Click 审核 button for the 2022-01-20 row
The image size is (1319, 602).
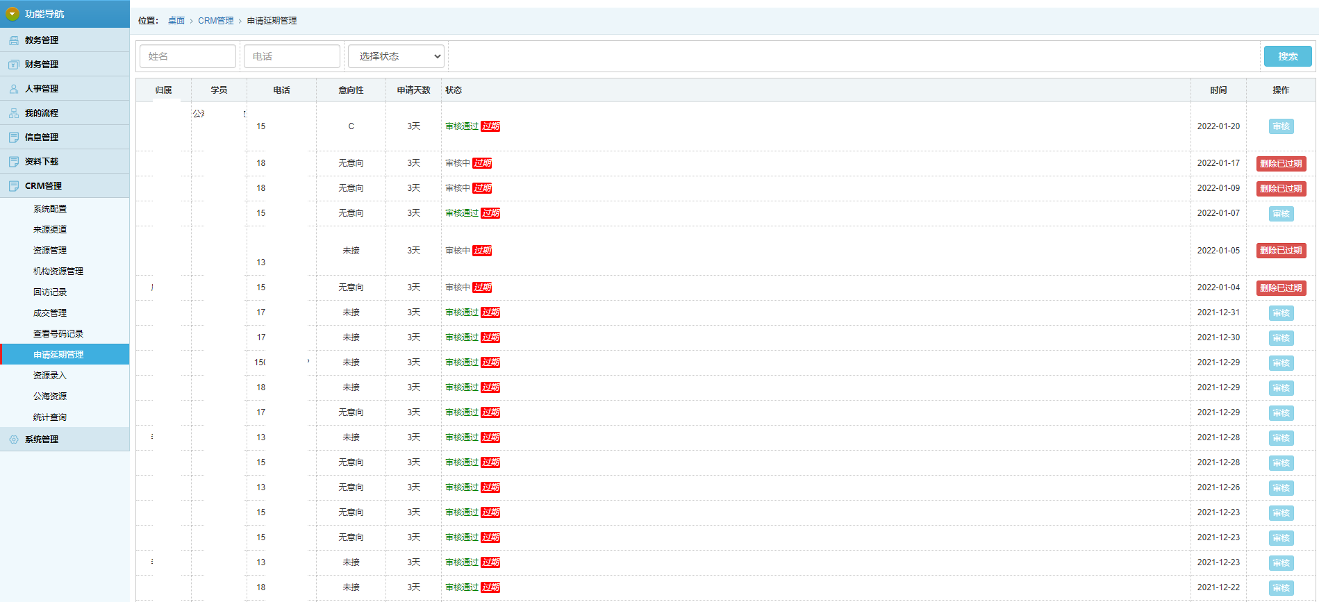pos(1281,126)
